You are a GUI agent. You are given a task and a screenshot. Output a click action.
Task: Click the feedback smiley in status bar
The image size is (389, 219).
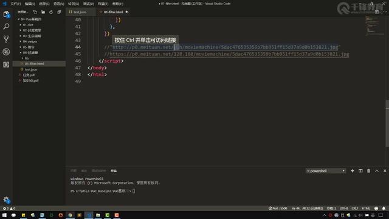pos(376,208)
